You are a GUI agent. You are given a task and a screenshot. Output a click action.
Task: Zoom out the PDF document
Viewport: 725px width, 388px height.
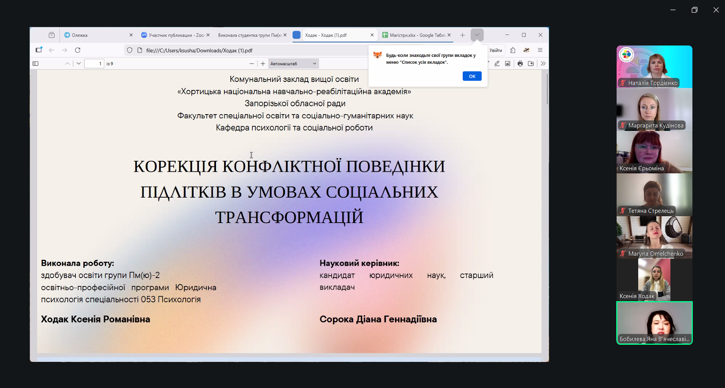coord(252,64)
